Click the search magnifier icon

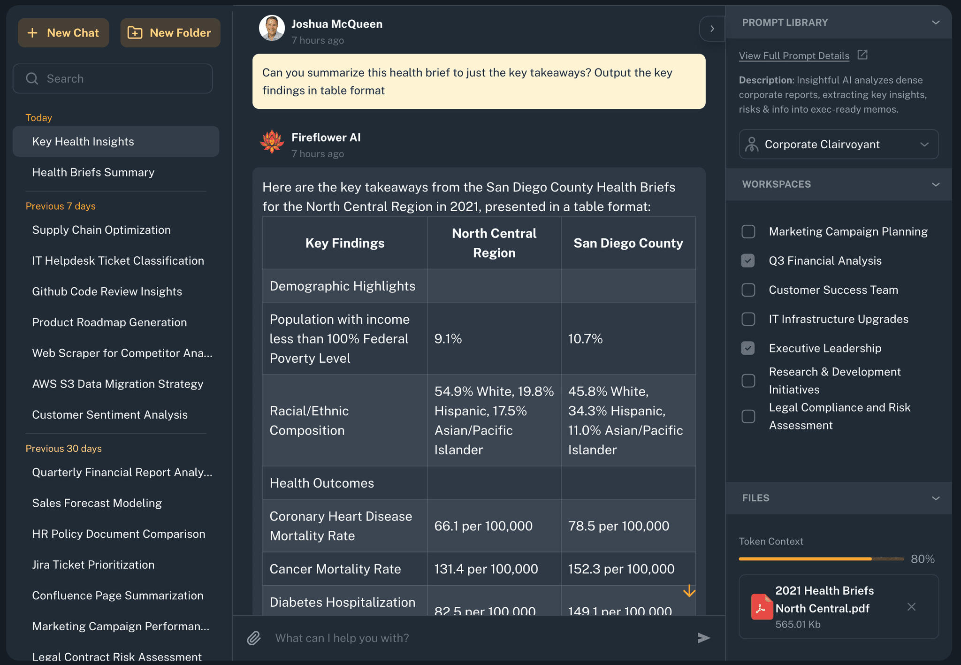32,78
